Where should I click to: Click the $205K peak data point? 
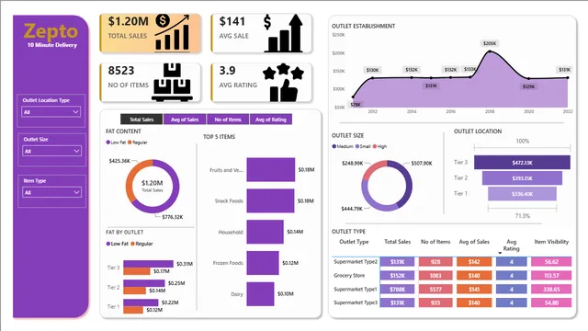pyautogui.click(x=489, y=51)
